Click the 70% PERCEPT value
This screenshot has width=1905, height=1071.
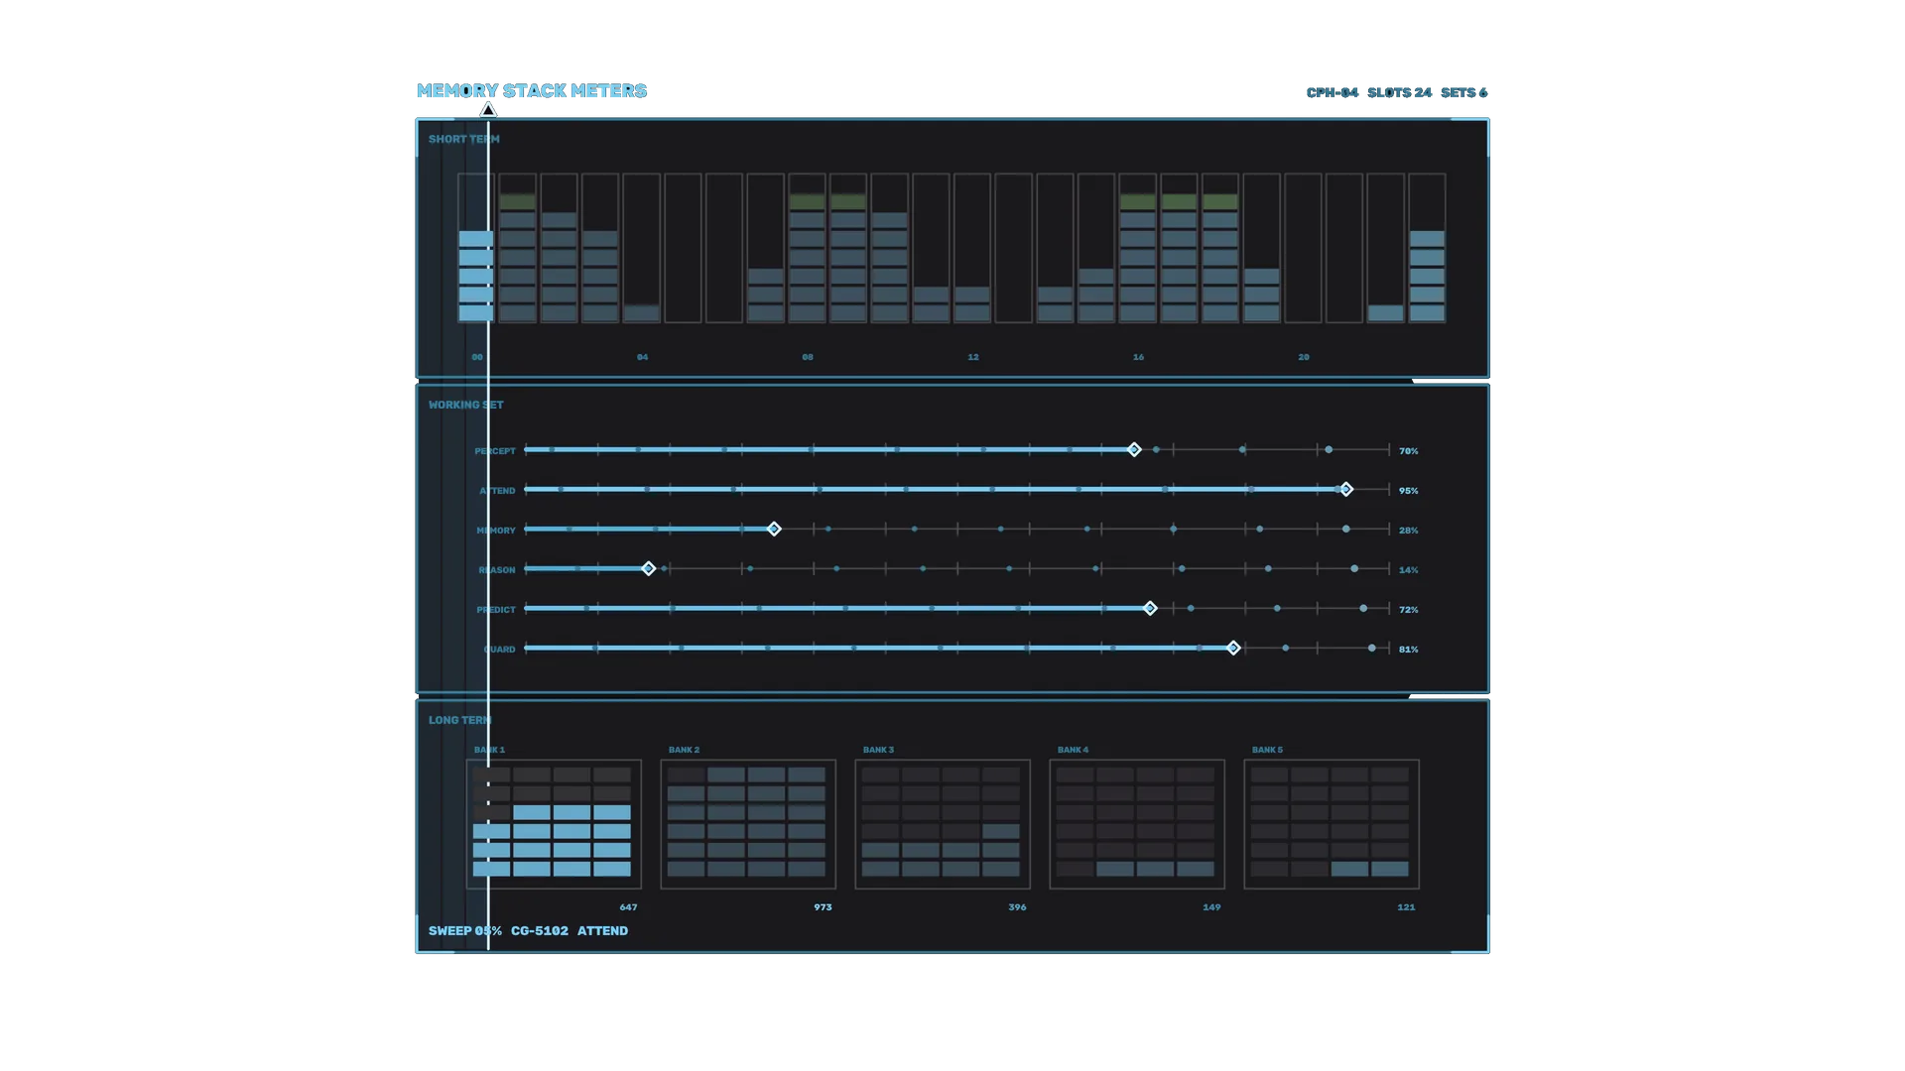[x=1409, y=451]
